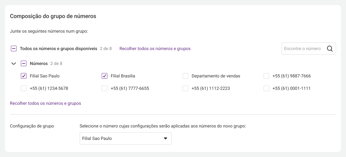346x157 pixels.
Task: Click bottom Recolher todos os números link
Action: click(x=45, y=103)
